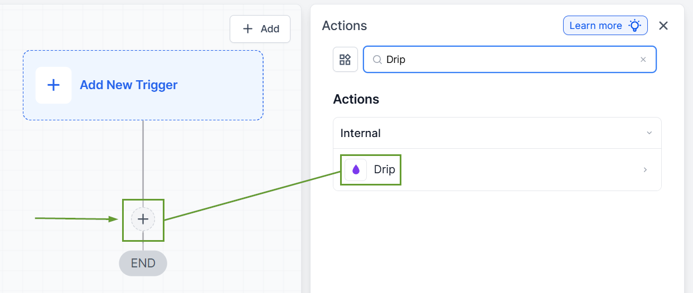
Task: Click the END workflow node
Action: coord(143,263)
